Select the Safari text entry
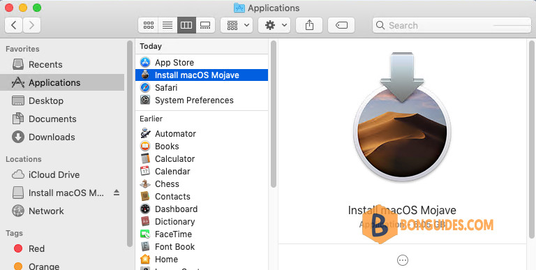 point(166,88)
